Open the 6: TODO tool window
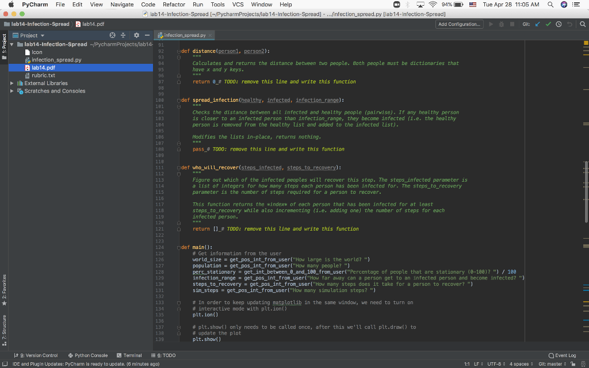Viewport: 589px width, 368px height. (x=164, y=355)
